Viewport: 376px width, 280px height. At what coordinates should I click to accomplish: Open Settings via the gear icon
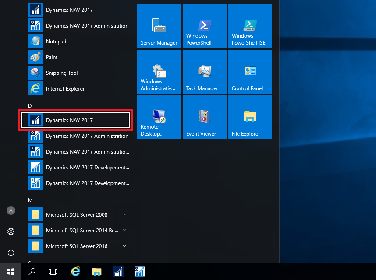coord(11,231)
